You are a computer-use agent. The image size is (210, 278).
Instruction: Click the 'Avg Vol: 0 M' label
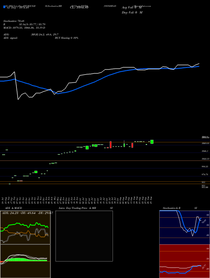coord(131,8)
